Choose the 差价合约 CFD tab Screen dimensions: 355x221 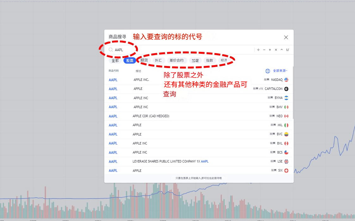[177, 60]
